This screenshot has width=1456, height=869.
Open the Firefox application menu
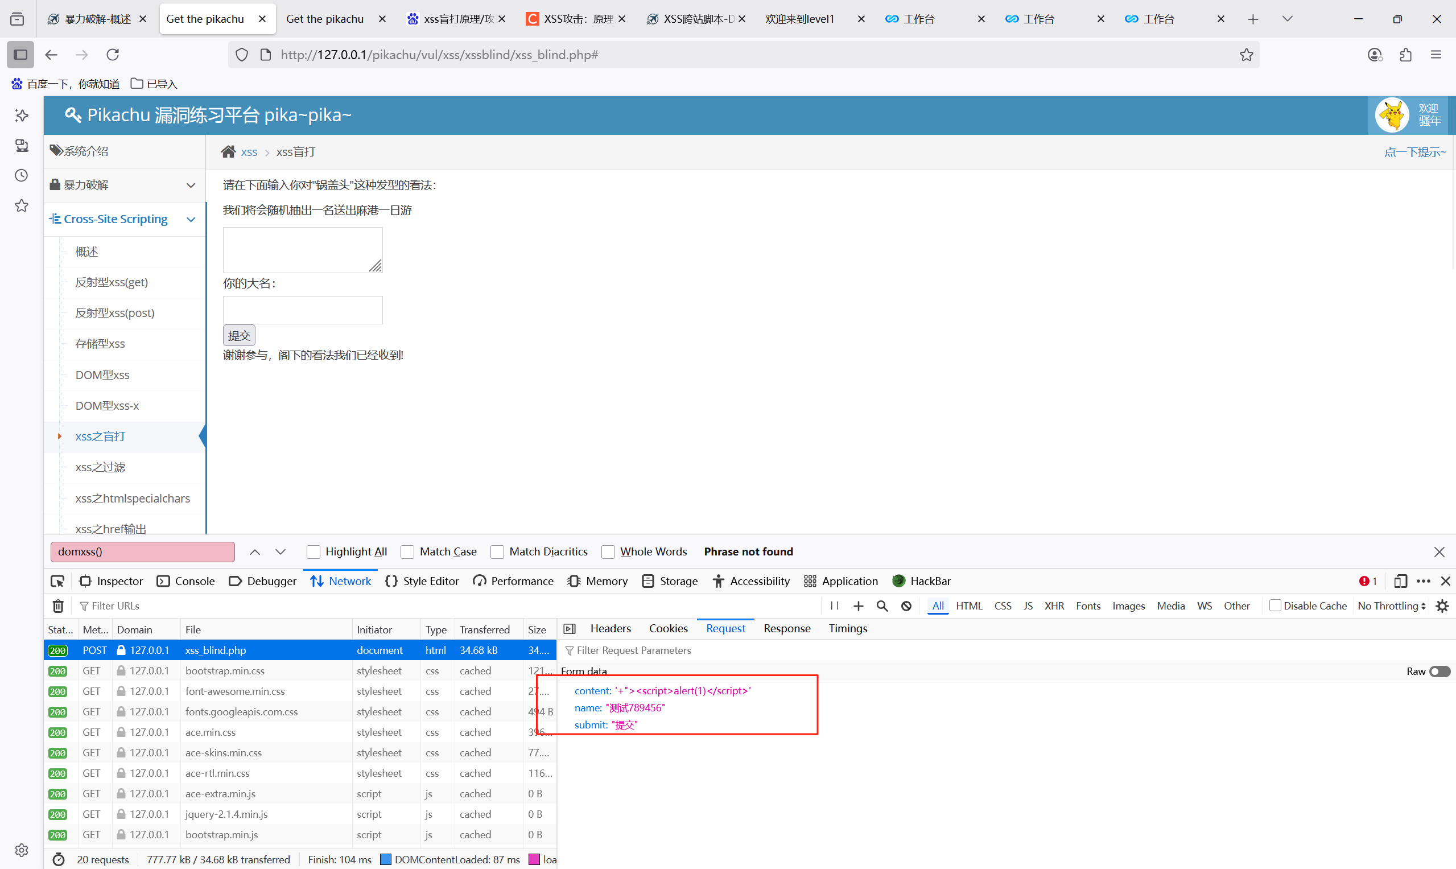[x=1436, y=55]
